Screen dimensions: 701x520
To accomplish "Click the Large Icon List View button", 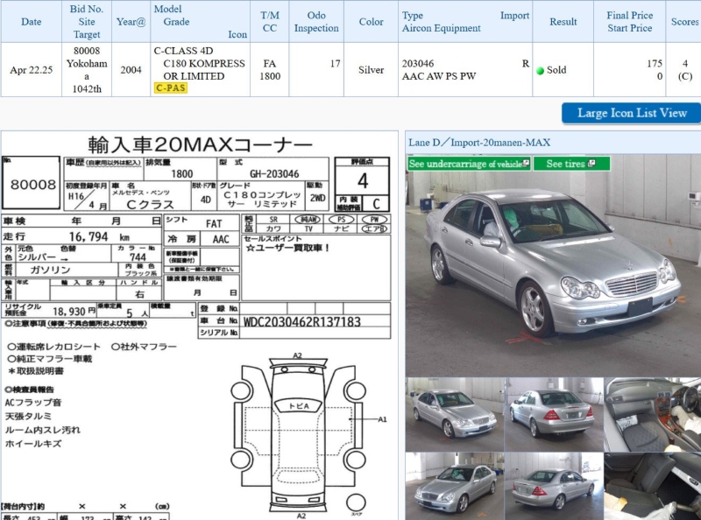I will (631, 113).
